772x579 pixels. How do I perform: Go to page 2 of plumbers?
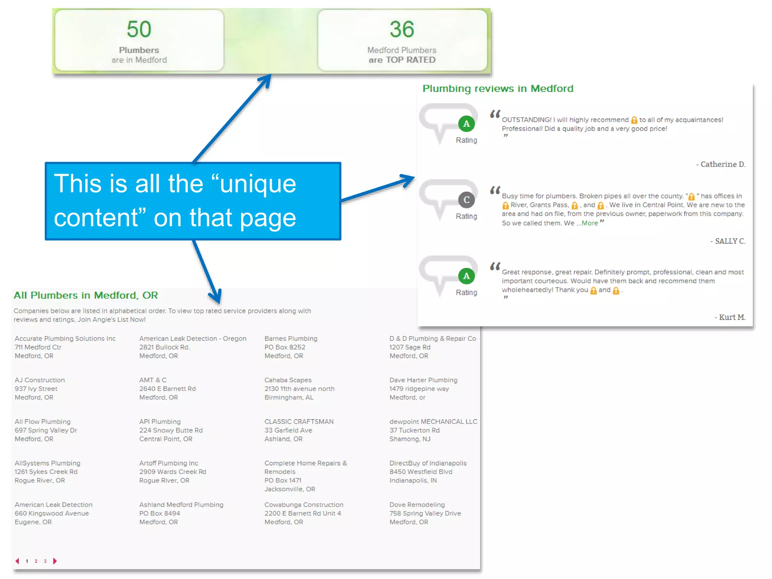pyautogui.click(x=36, y=561)
